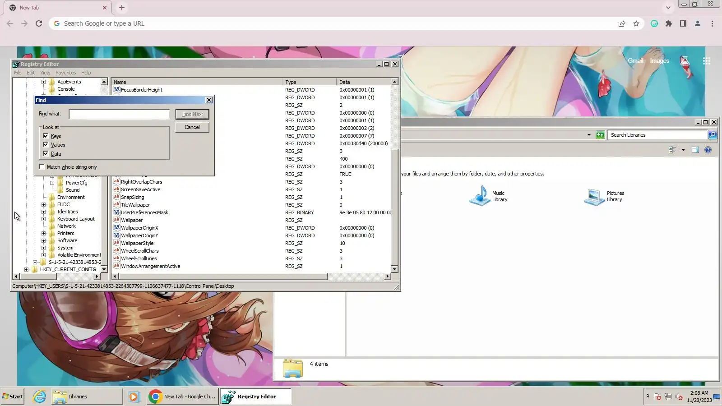Expand the Software registry key

click(x=43, y=240)
